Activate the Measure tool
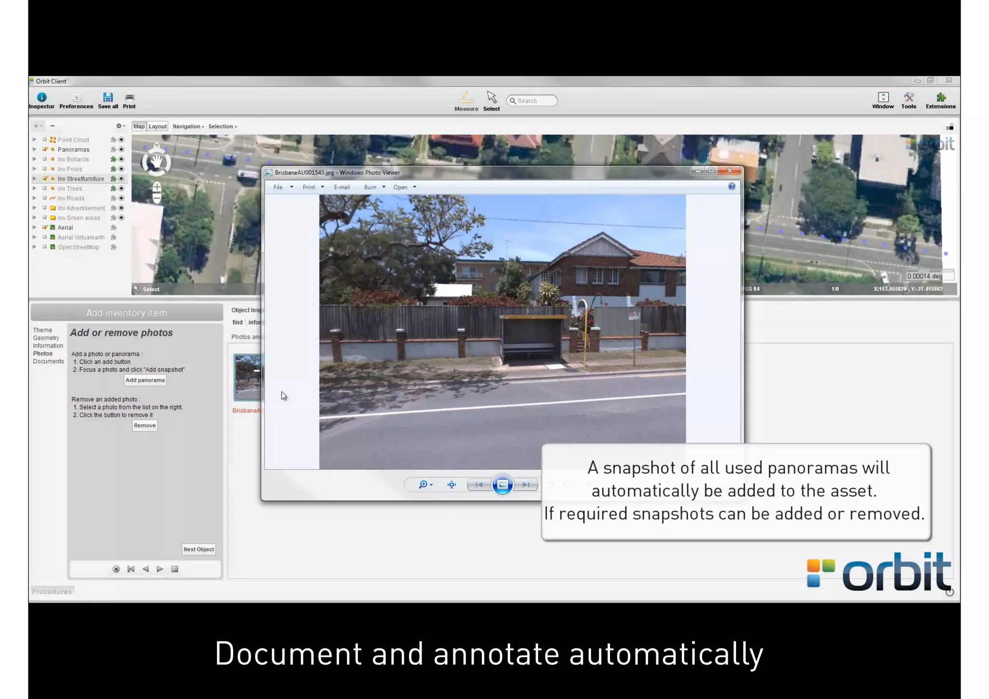Screen dimensions: 989x699 [466, 101]
